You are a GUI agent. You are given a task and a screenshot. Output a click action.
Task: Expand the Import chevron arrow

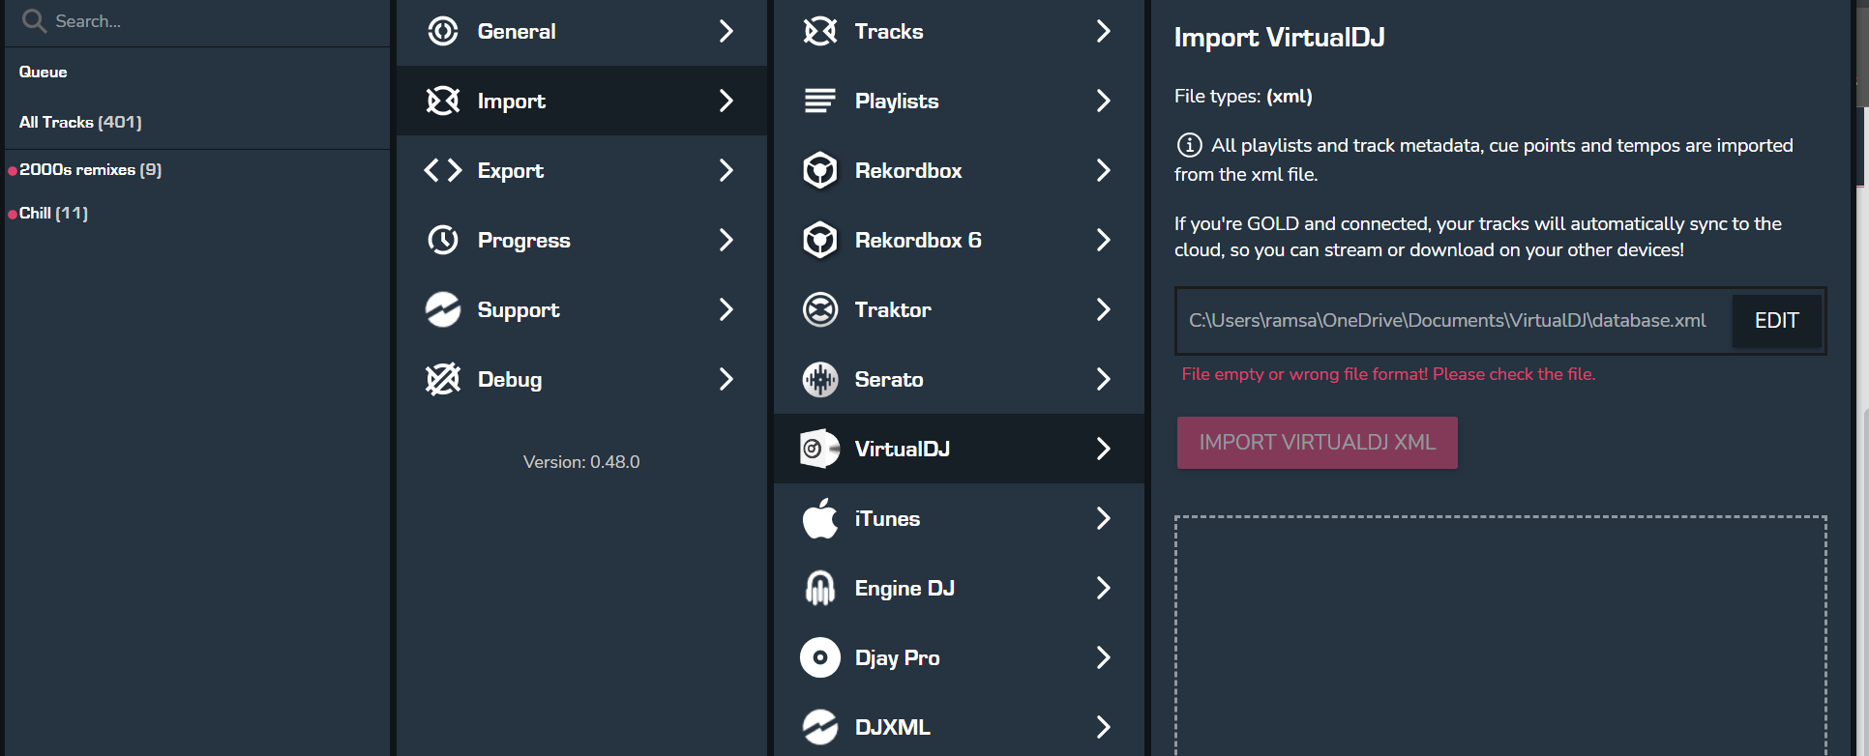[x=727, y=101]
